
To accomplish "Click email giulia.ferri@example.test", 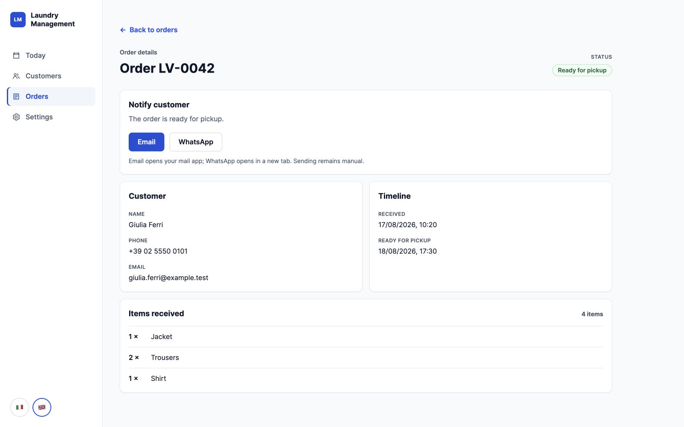I will coord(168,278).
